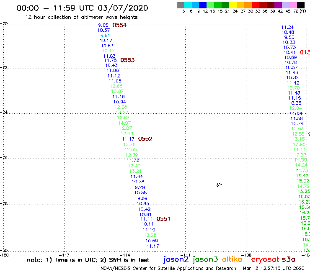Pick the purple 42 ft legend swatch
310x272 pixels.
tap(278, 5)
